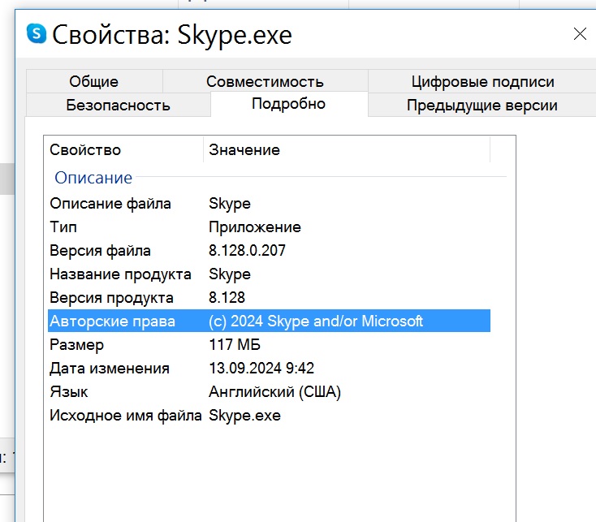Select the highlighted Авторские права row
596x522 pixels.
pos(269,321)
